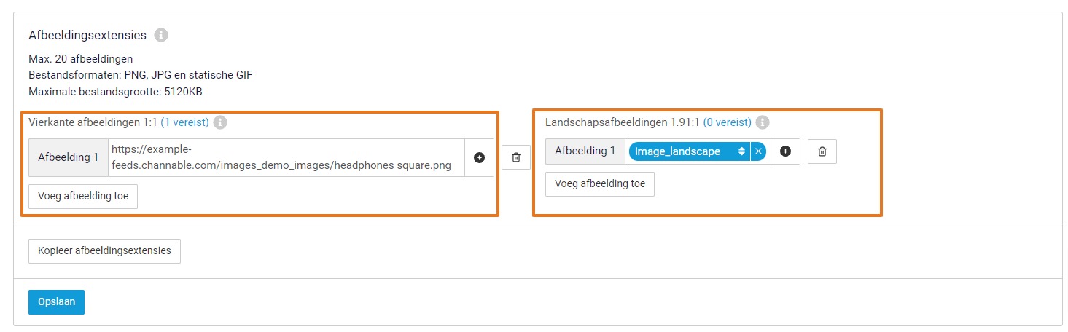Delete square Afbeelding 1 with trash icon
The height and width of the screenshot is (332, 1068).
[516, 157]
